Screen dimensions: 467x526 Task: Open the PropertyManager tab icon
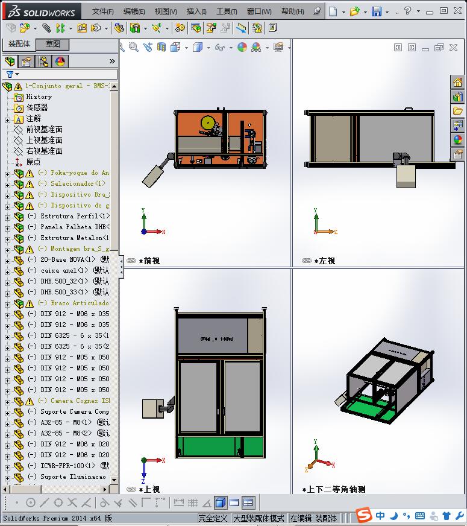click(x=27, y=62)
